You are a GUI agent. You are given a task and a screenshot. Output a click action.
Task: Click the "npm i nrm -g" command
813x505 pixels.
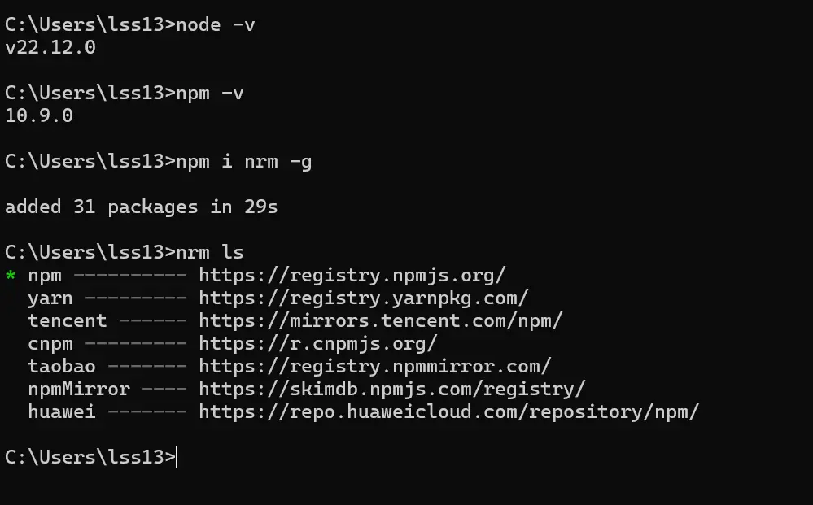244,162
